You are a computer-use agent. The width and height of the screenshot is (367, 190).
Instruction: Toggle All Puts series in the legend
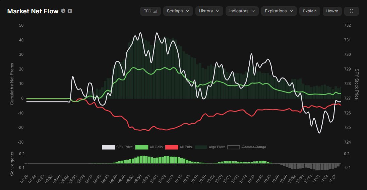[179, 147]
